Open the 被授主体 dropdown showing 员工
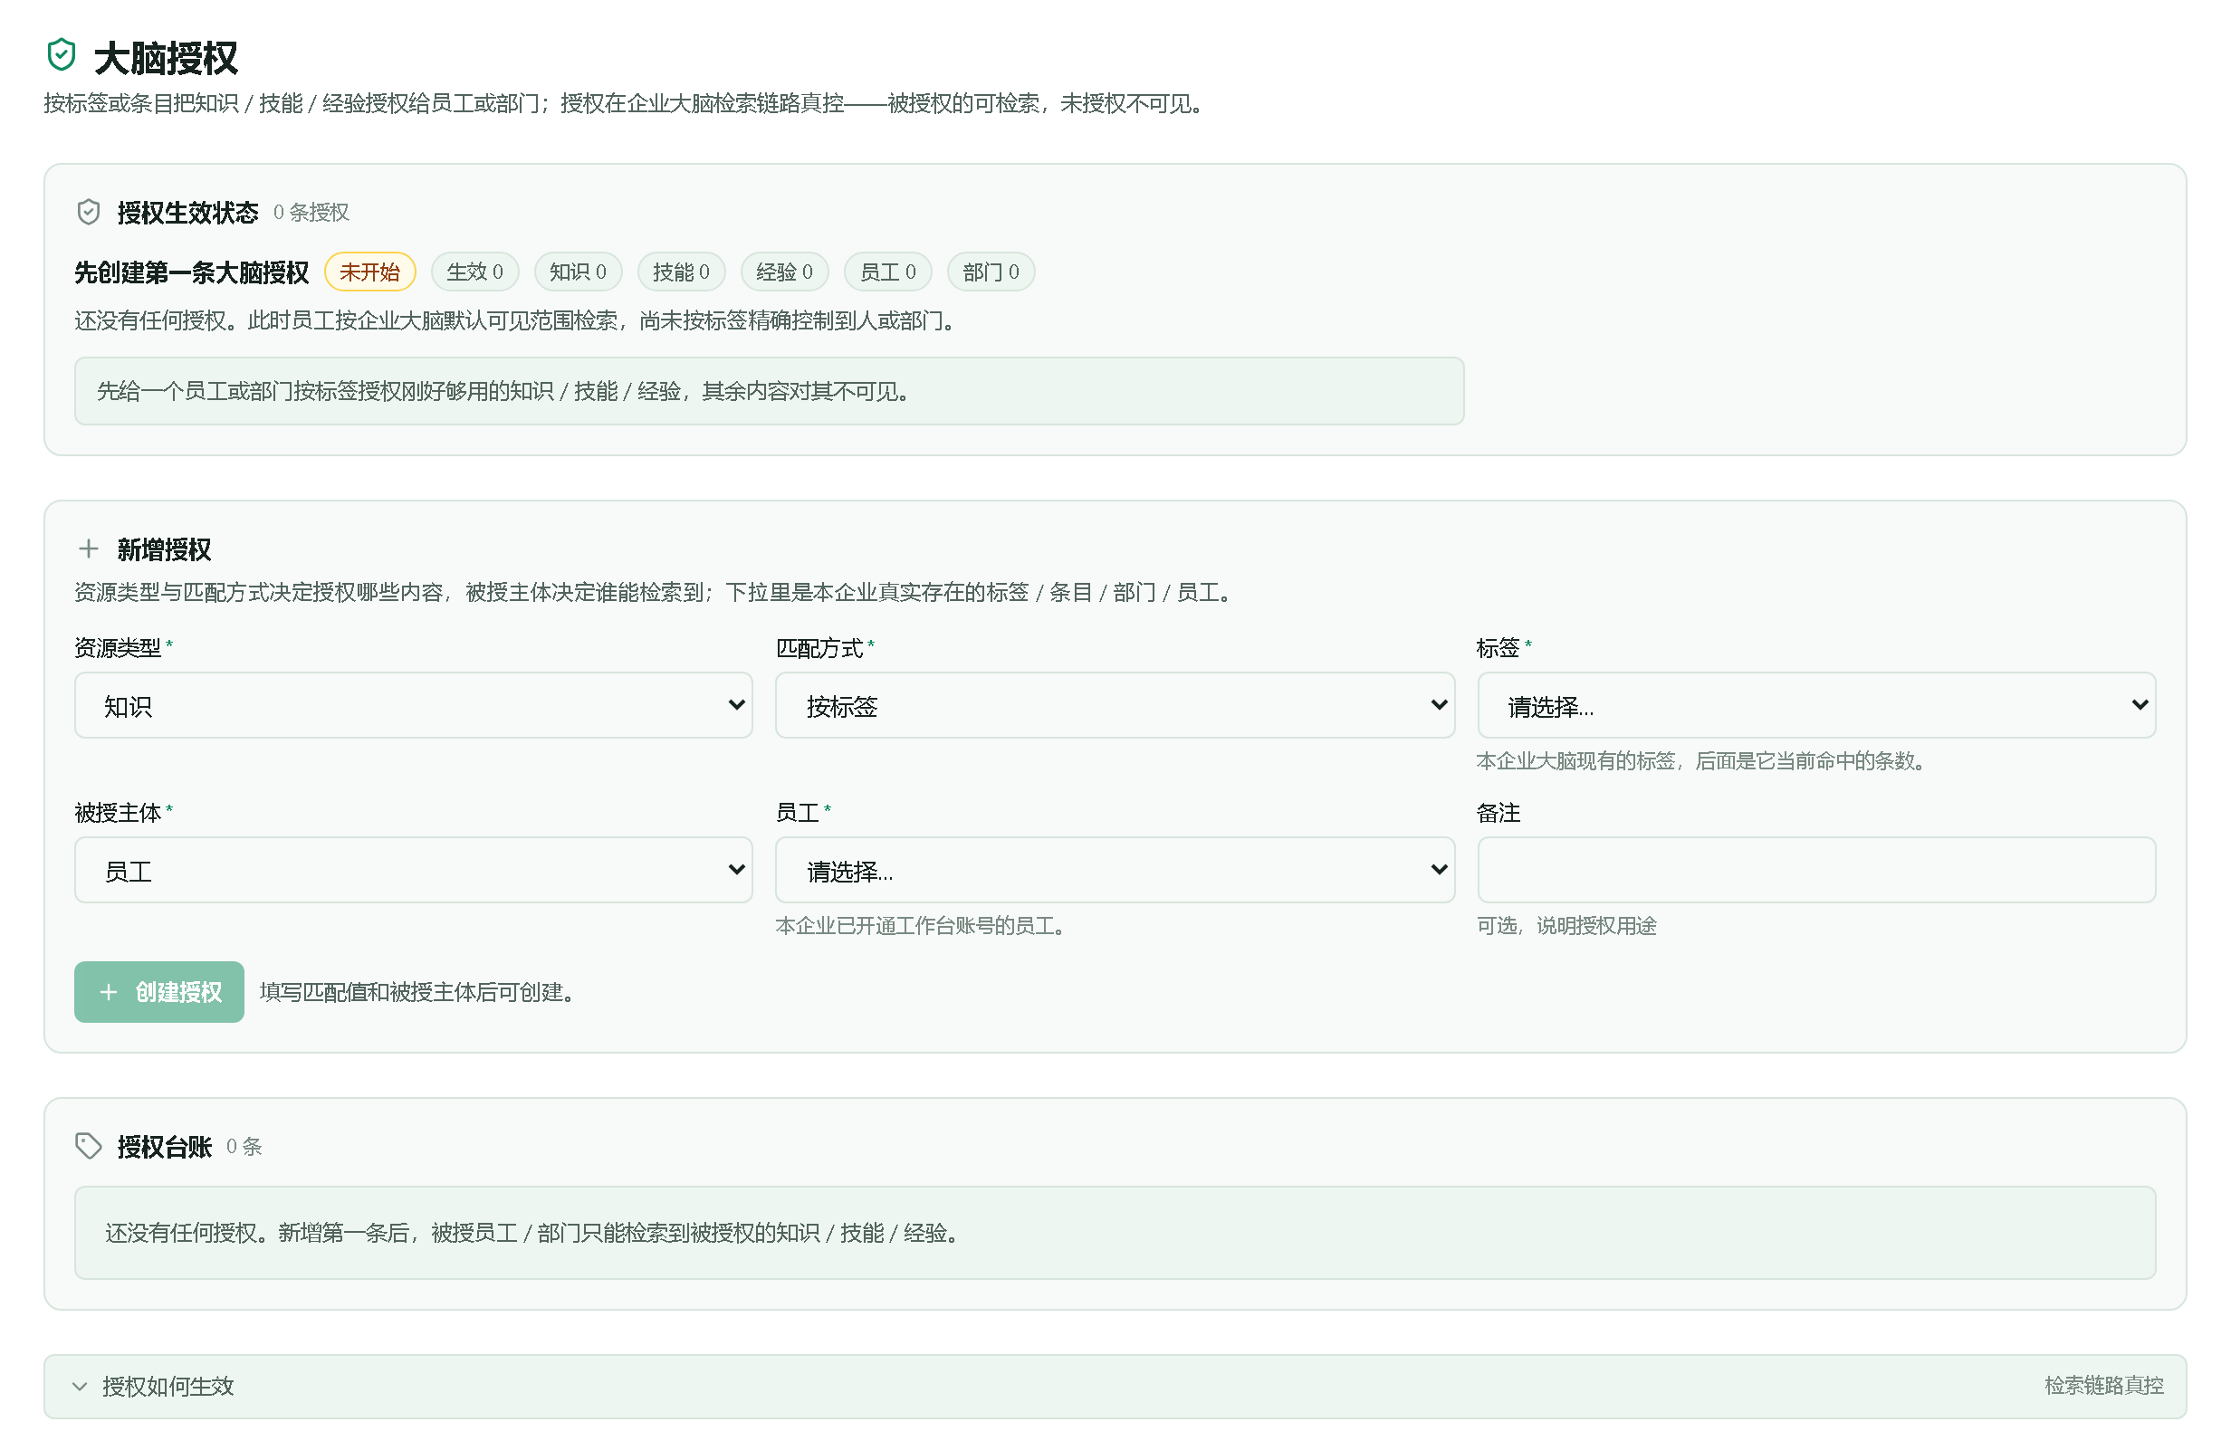The height and width of the screenshot is (1441, 2231). tap(414, 870)
